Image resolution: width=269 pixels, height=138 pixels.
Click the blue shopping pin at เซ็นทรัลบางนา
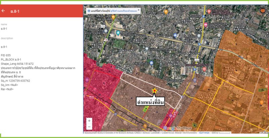click(175, 36)
